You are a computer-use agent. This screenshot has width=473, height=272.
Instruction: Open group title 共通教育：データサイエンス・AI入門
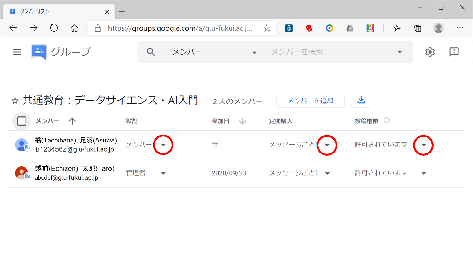coord(110,101)
